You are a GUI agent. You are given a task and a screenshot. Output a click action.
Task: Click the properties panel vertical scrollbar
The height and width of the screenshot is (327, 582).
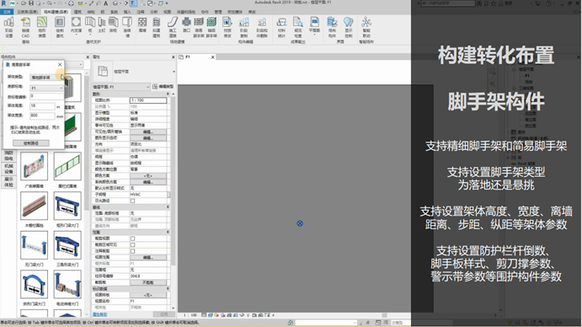[173, 179]
